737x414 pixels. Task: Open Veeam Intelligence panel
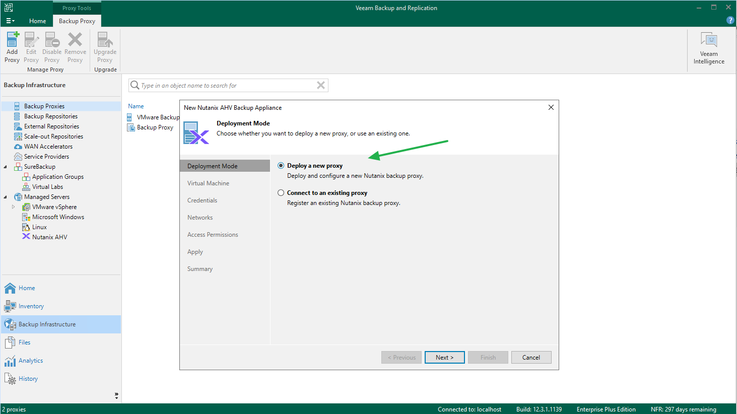coord(709,48)
